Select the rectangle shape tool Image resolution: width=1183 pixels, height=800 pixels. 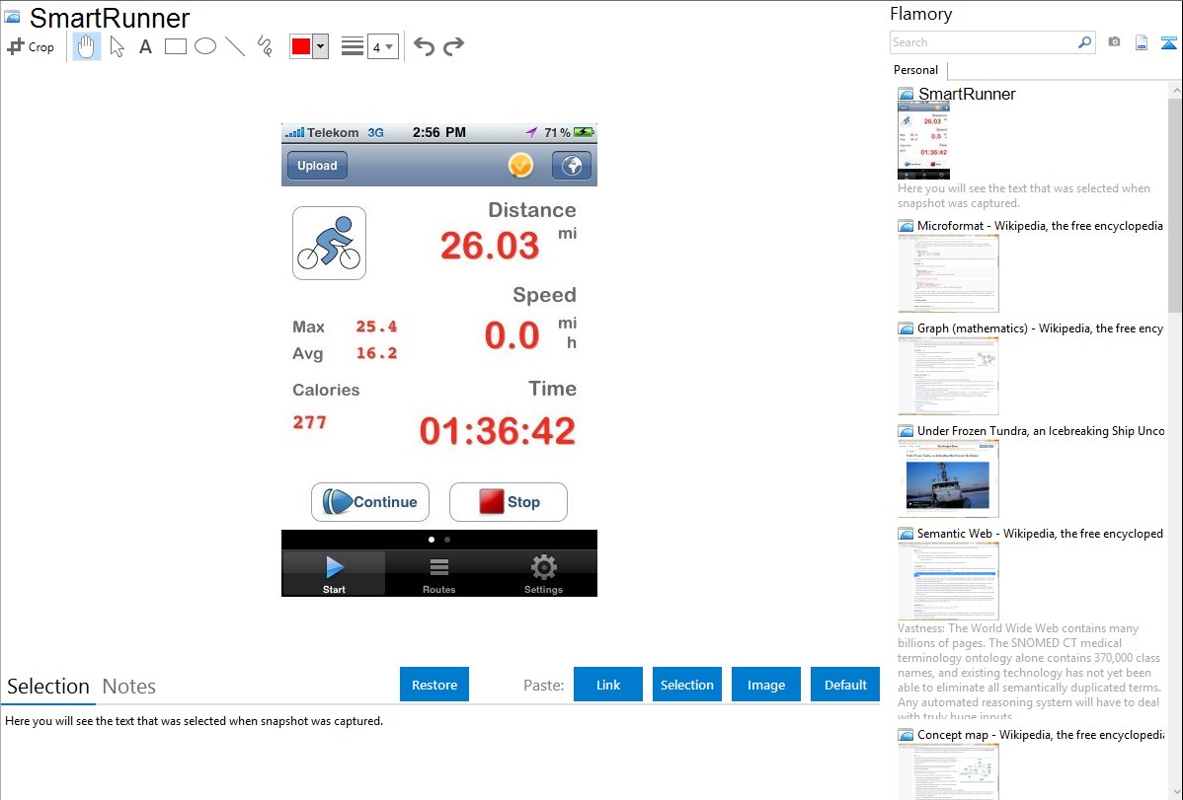pos(175,46)
